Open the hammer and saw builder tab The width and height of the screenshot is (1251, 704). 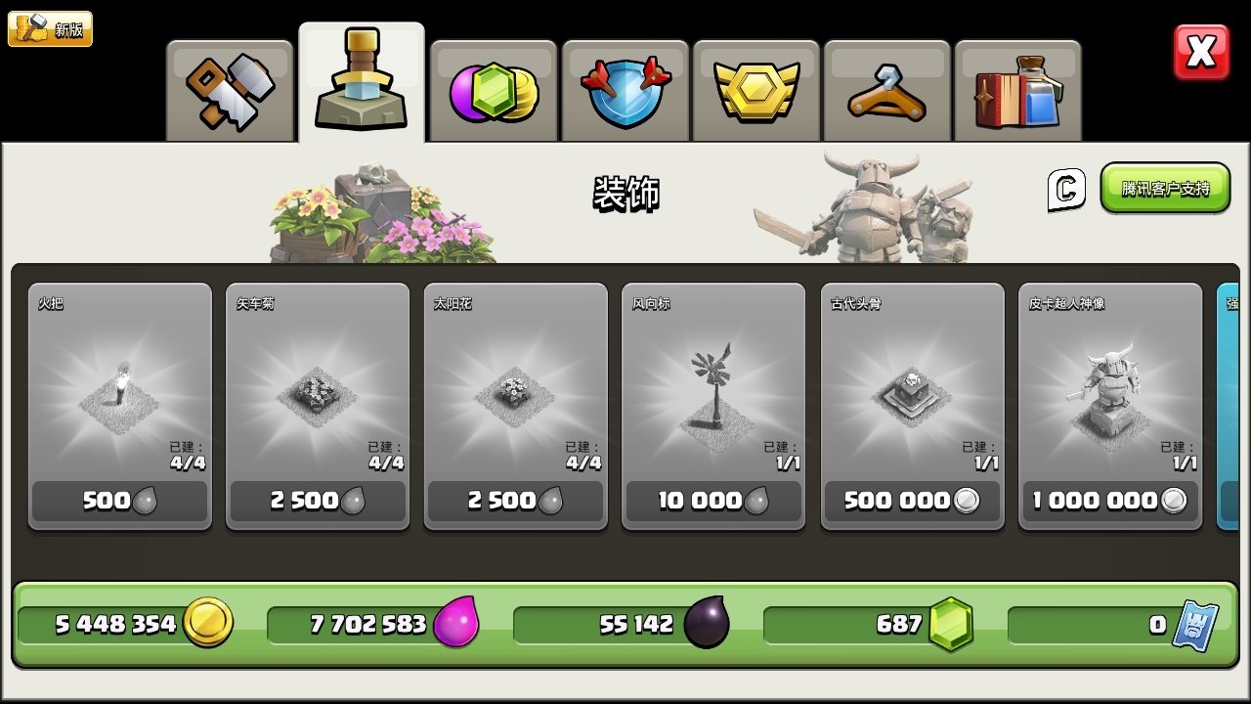coord(231,92)
